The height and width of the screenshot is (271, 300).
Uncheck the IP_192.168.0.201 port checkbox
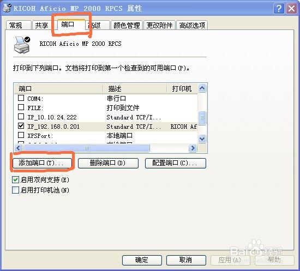pyautogui.click(x=21, y=125)
